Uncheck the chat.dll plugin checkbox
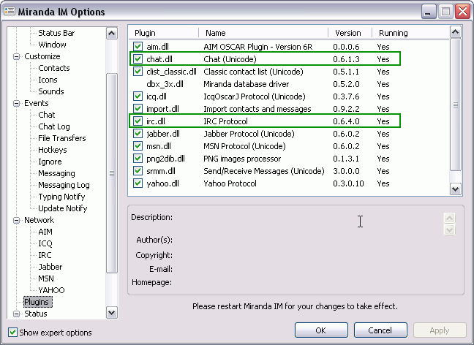Image resolution: width=474 pixels, height=345 pixels. tap(138, 59)
